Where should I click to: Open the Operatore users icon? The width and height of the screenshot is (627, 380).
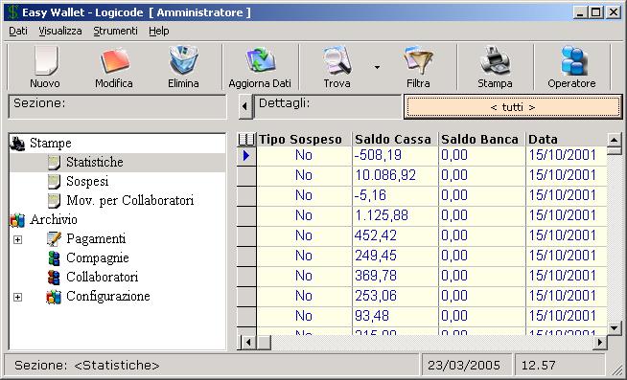coord(571,67)
